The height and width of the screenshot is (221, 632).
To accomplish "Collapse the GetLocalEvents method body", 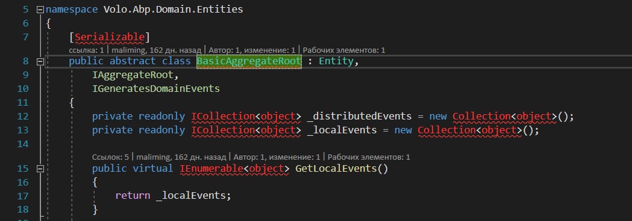I will [40, 169].
